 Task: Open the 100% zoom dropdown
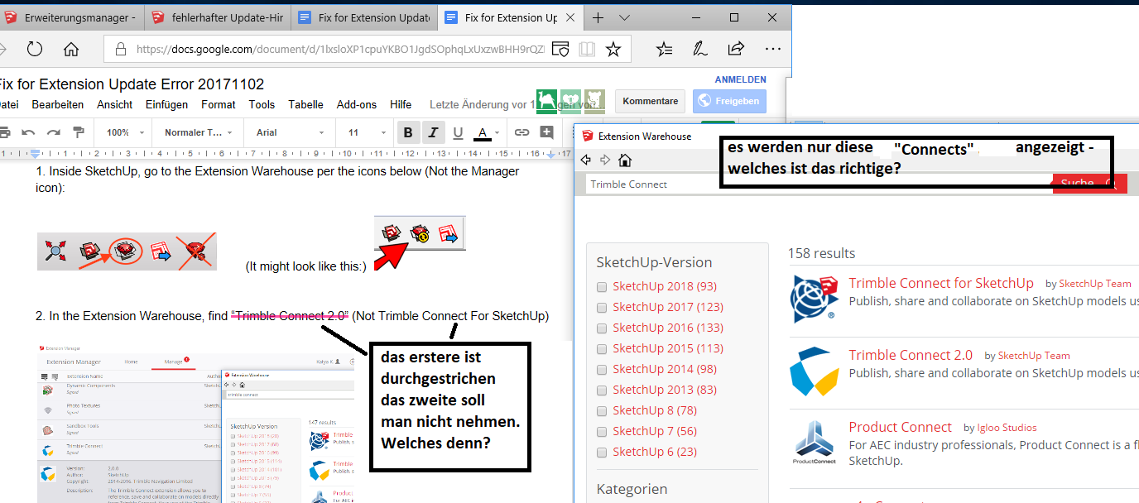(x=123, y=132)
